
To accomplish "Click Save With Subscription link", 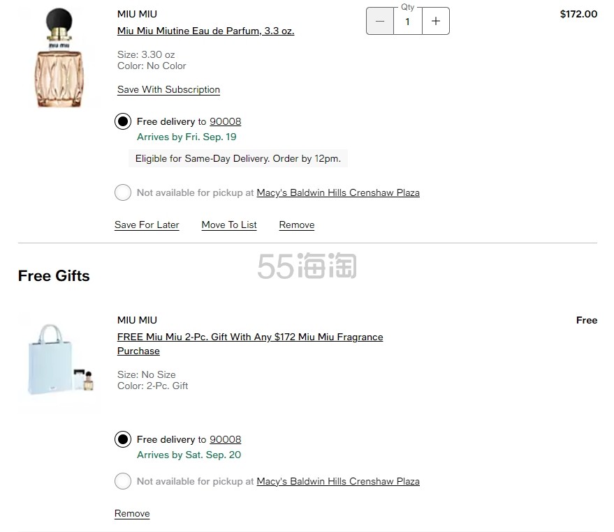I will 168,89.
